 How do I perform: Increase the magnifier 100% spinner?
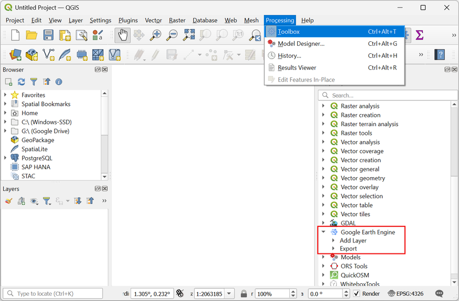[293, 291]
